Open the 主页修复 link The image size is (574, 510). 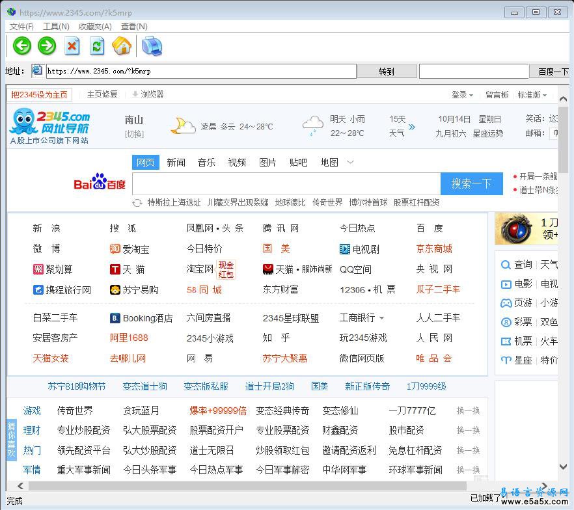pyautogui.click(x=102, y=94)
